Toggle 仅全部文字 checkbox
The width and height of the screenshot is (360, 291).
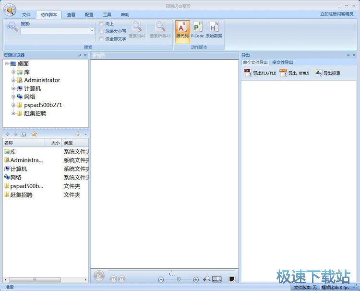click(x=101, y=39)
